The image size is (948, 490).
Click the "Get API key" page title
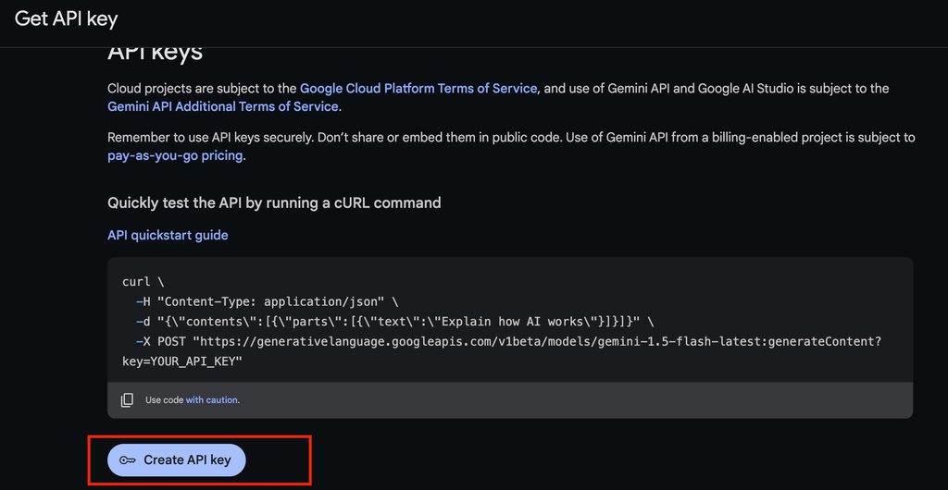67,18
